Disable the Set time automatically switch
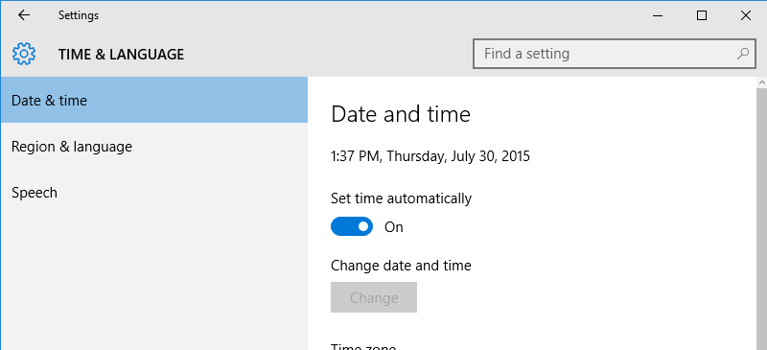 (x=352, y=226)
